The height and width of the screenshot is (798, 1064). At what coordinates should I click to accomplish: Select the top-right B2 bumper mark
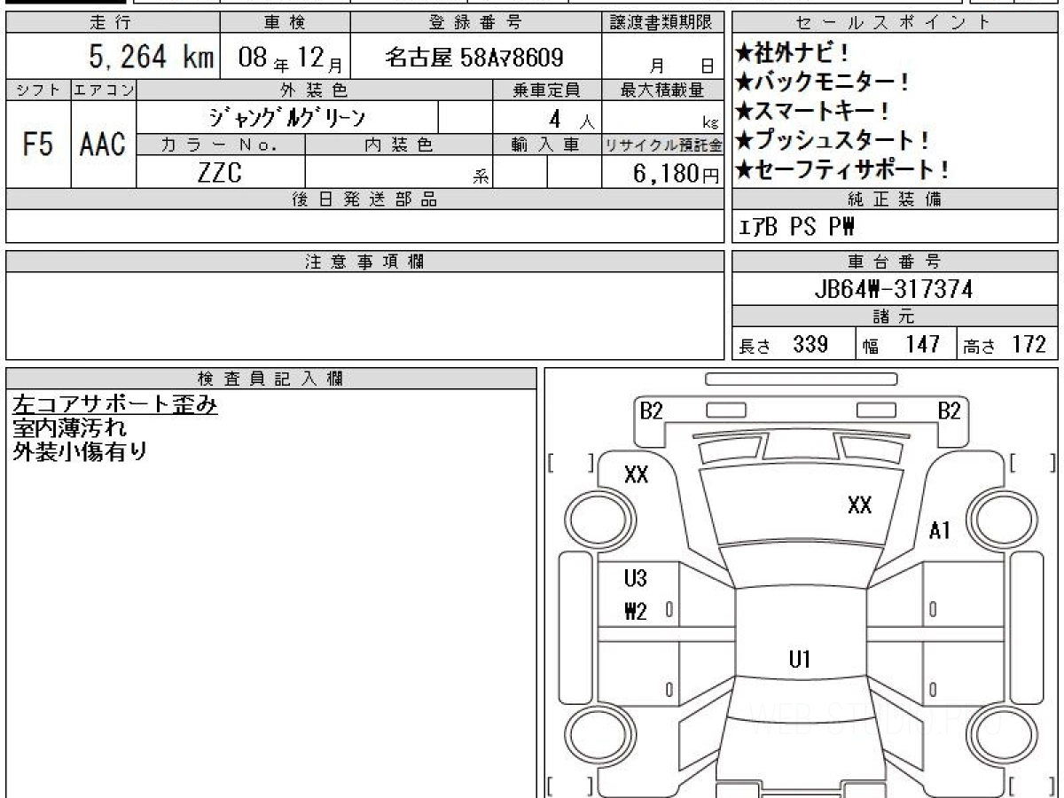coord(949,411)
